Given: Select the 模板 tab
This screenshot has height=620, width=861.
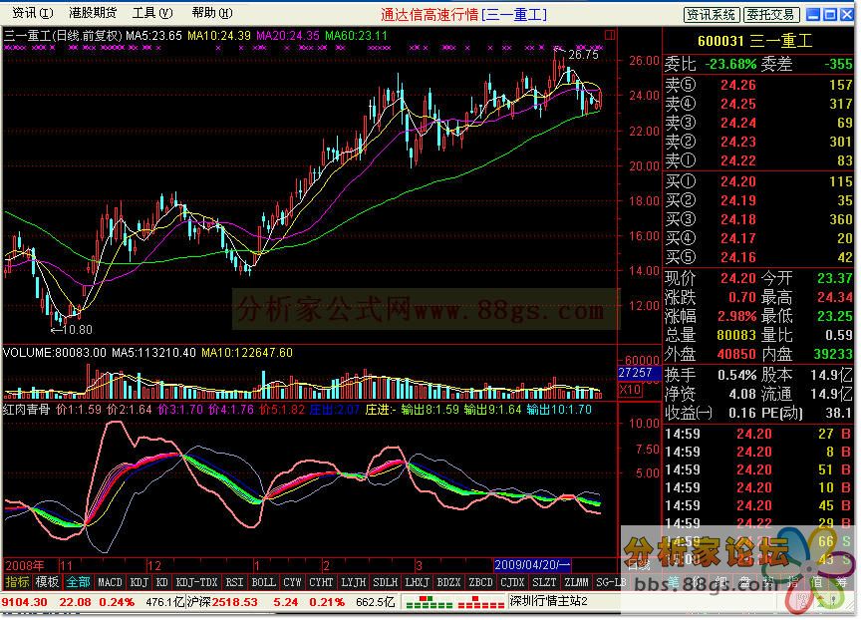Looking at the screenshot, I should click(47, 582).
